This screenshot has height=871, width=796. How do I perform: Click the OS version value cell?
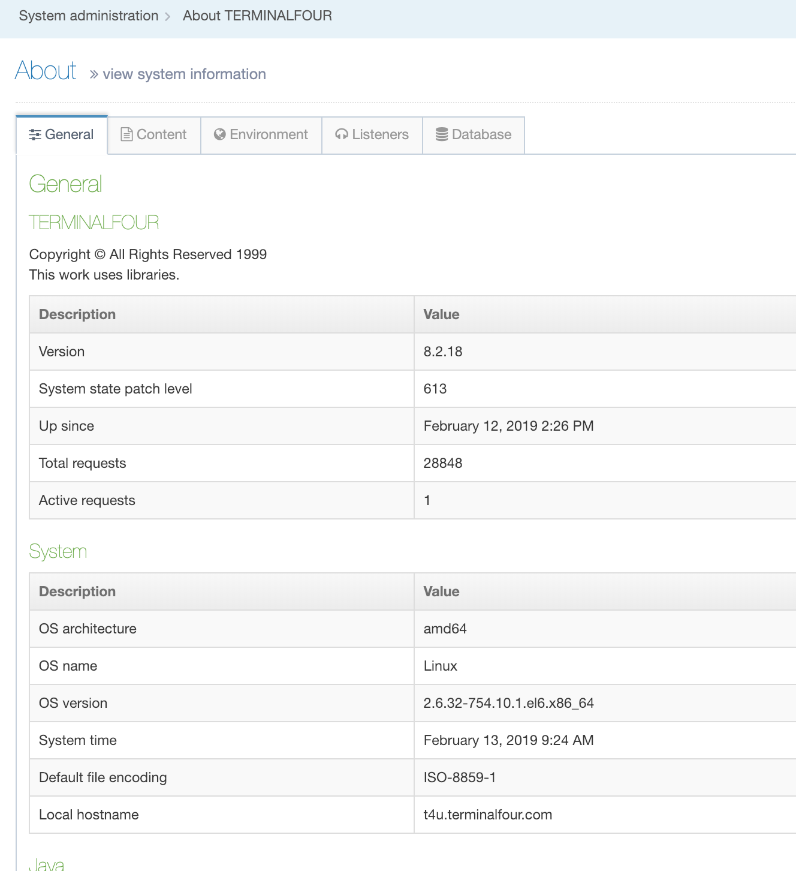(x=508, y=703)
